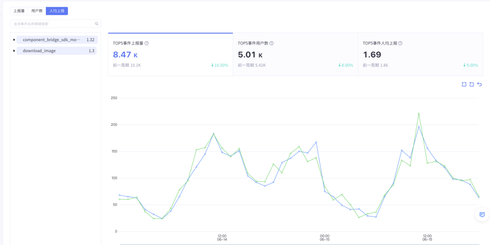Image resolution: width=490 pixels, height=245 pixels.
Task: Click the event name fuzzy search field
Action: pyautogui.click(x=52, y=24)
